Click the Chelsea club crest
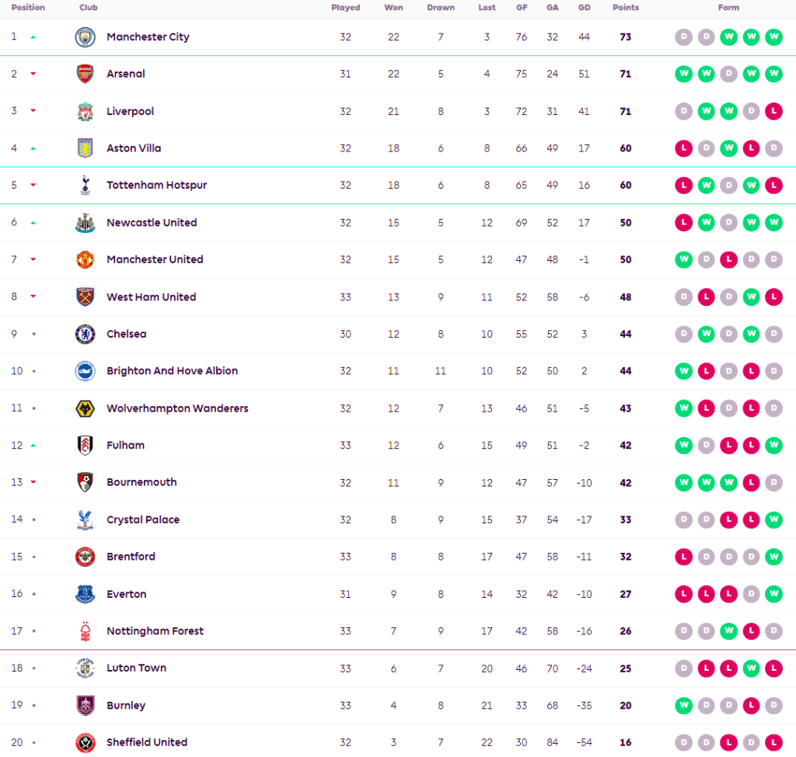This screenshot has height=757, width=796. (85, 335)
